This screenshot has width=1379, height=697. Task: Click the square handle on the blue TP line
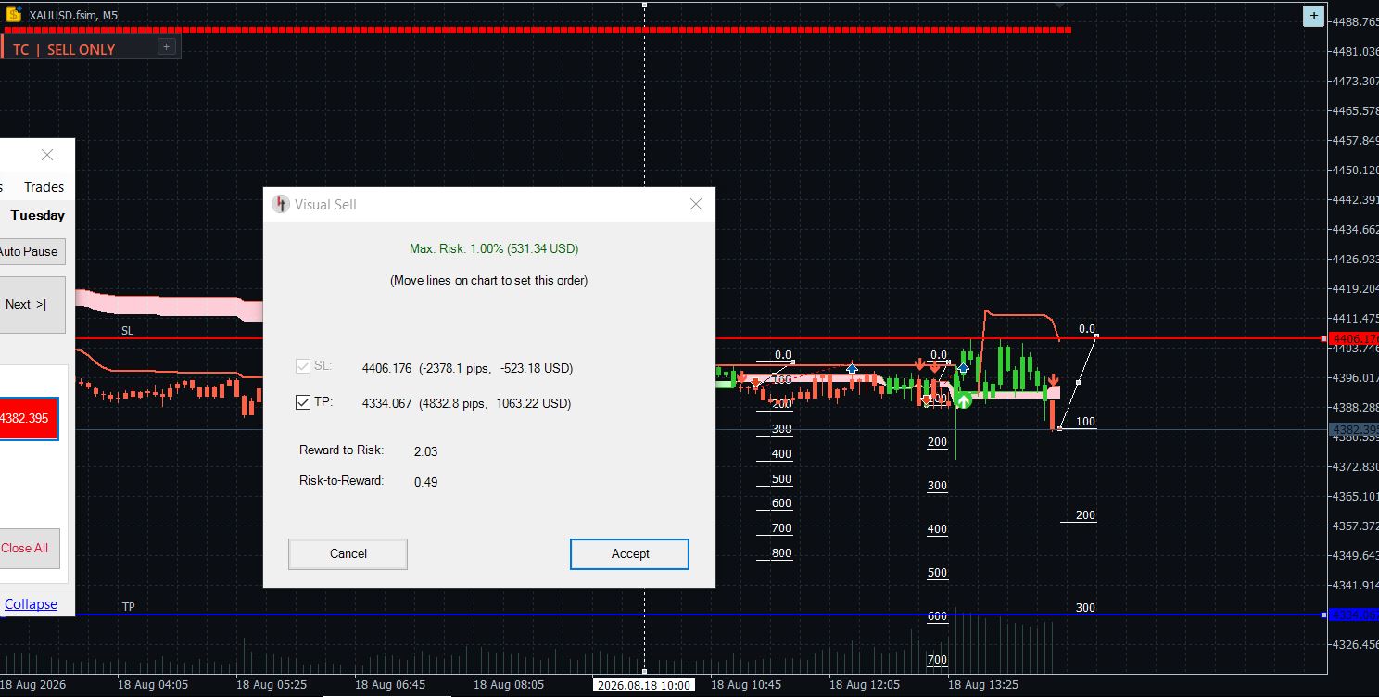[1322, 615]
